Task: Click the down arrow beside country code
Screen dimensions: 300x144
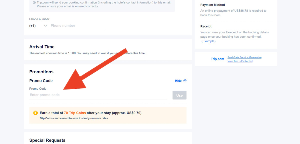Action: click(45, 26)
